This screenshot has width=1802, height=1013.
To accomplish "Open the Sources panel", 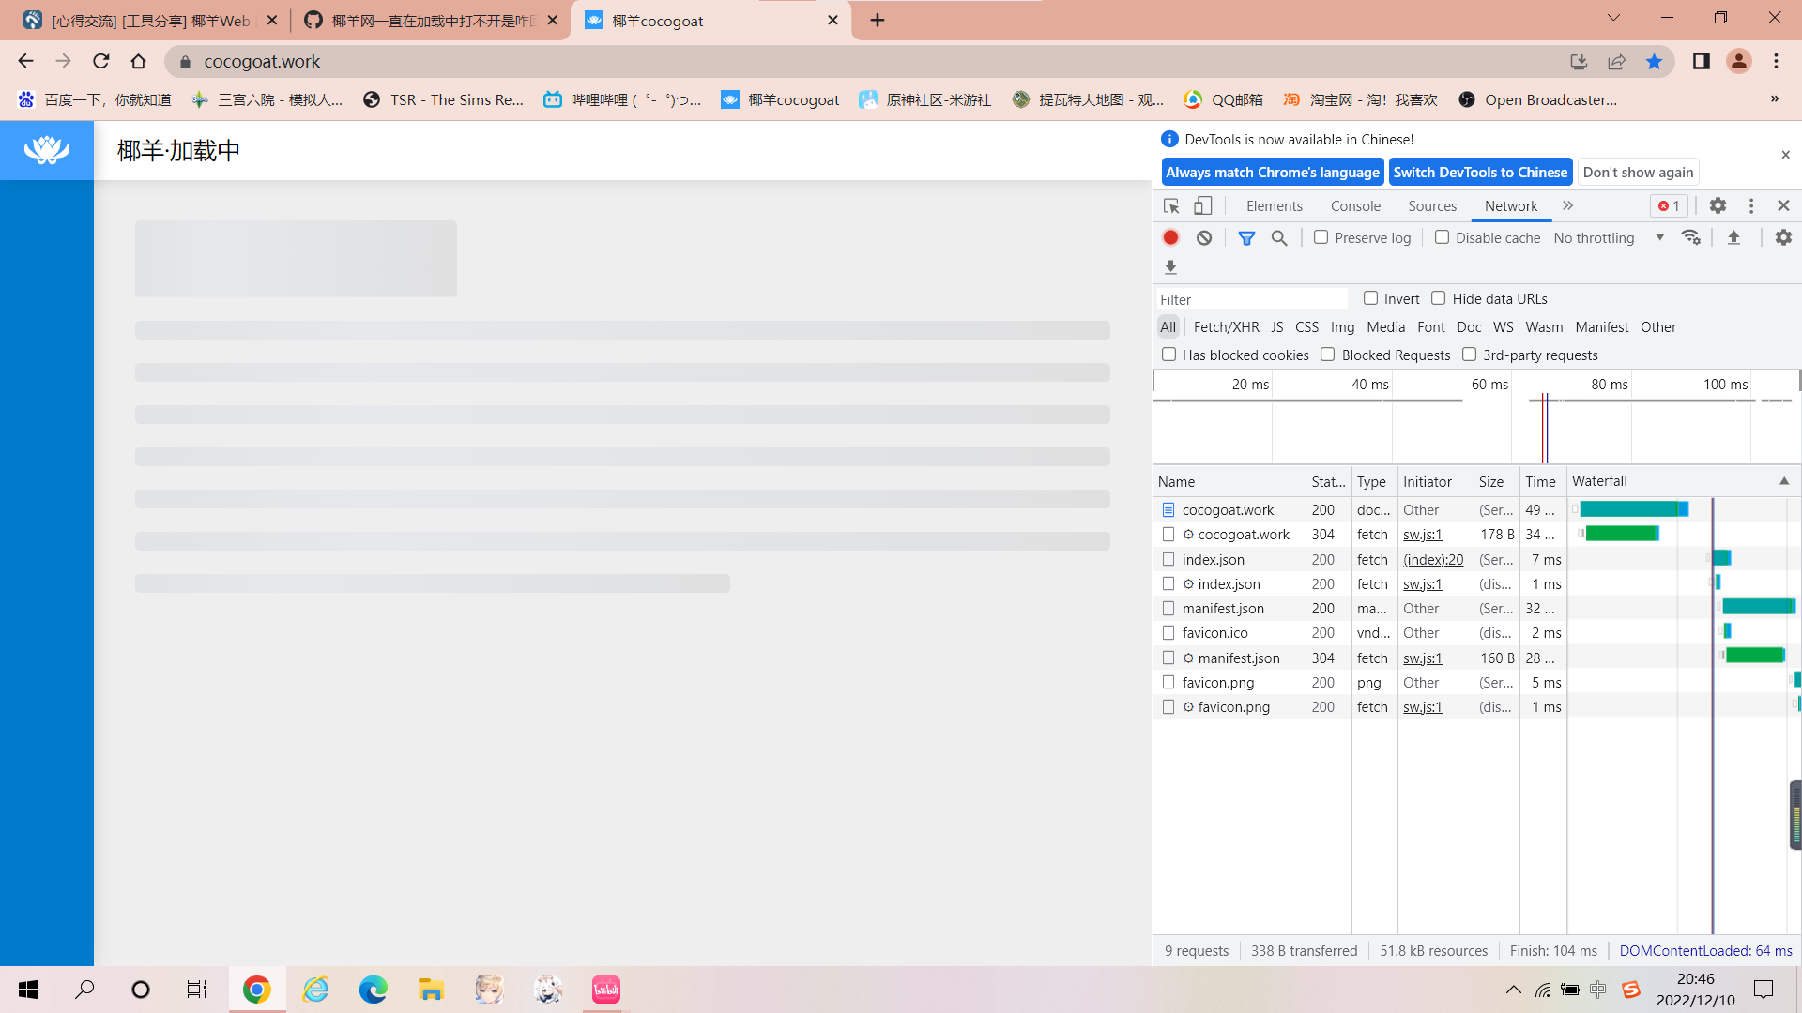I will point(1431,205).
